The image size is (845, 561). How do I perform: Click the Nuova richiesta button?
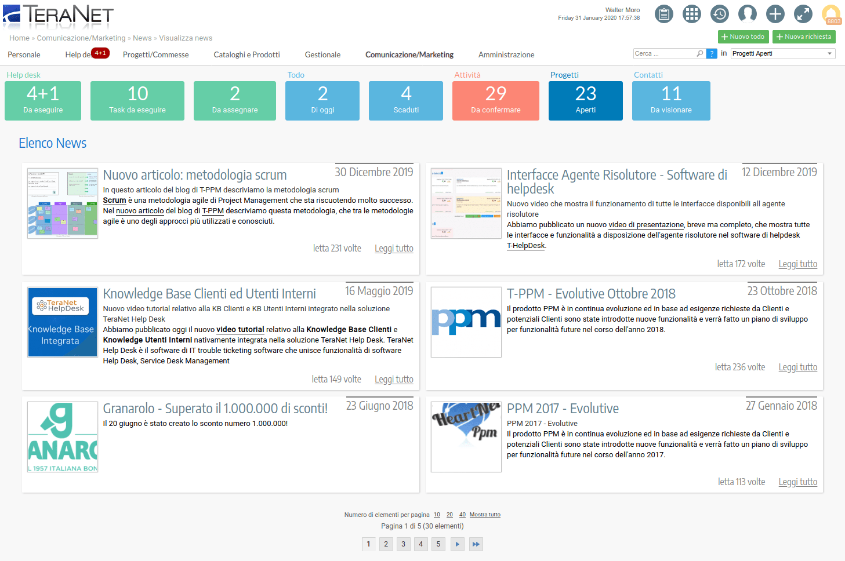(x=804, y=37)
